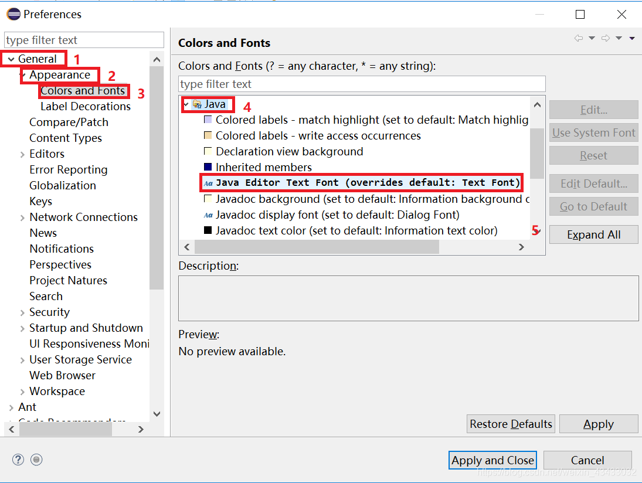
Task: Select Javadoc display font entry
Action: [337, 215]
